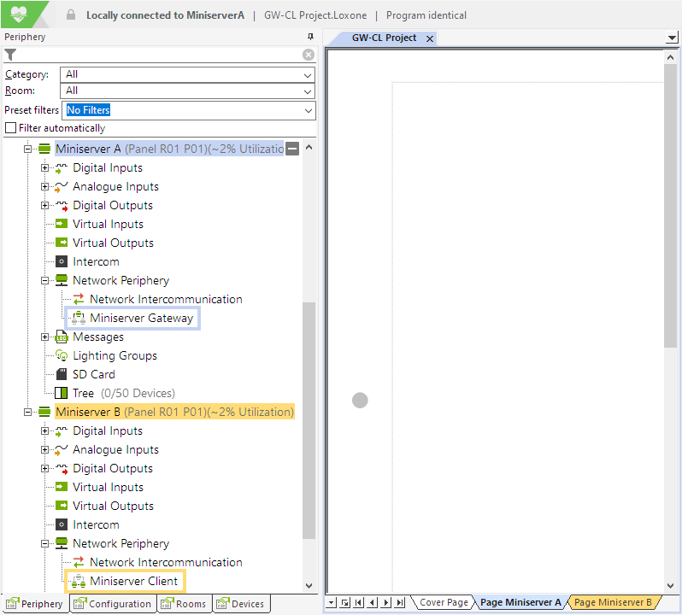Image resolution: width=682 pixels, height=615 pixels.
Task: Collapse the Miniserver B tree node
Action: pos(27,412)
